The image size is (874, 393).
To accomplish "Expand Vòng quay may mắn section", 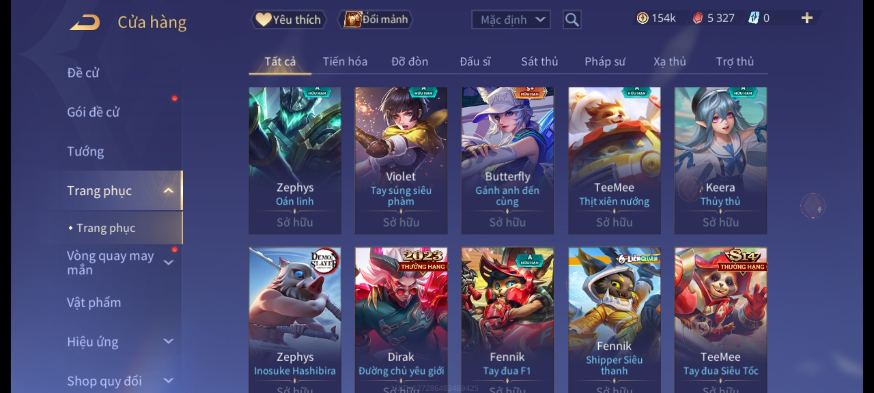I will pos(168,262).
